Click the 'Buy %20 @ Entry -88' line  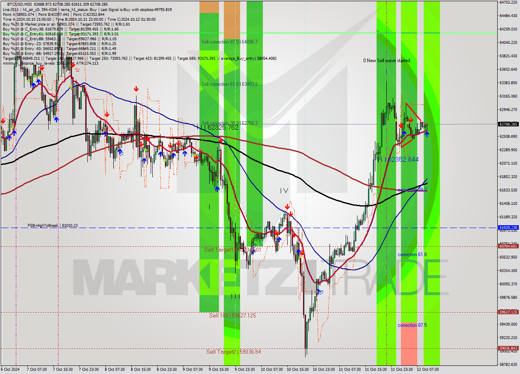59,54
